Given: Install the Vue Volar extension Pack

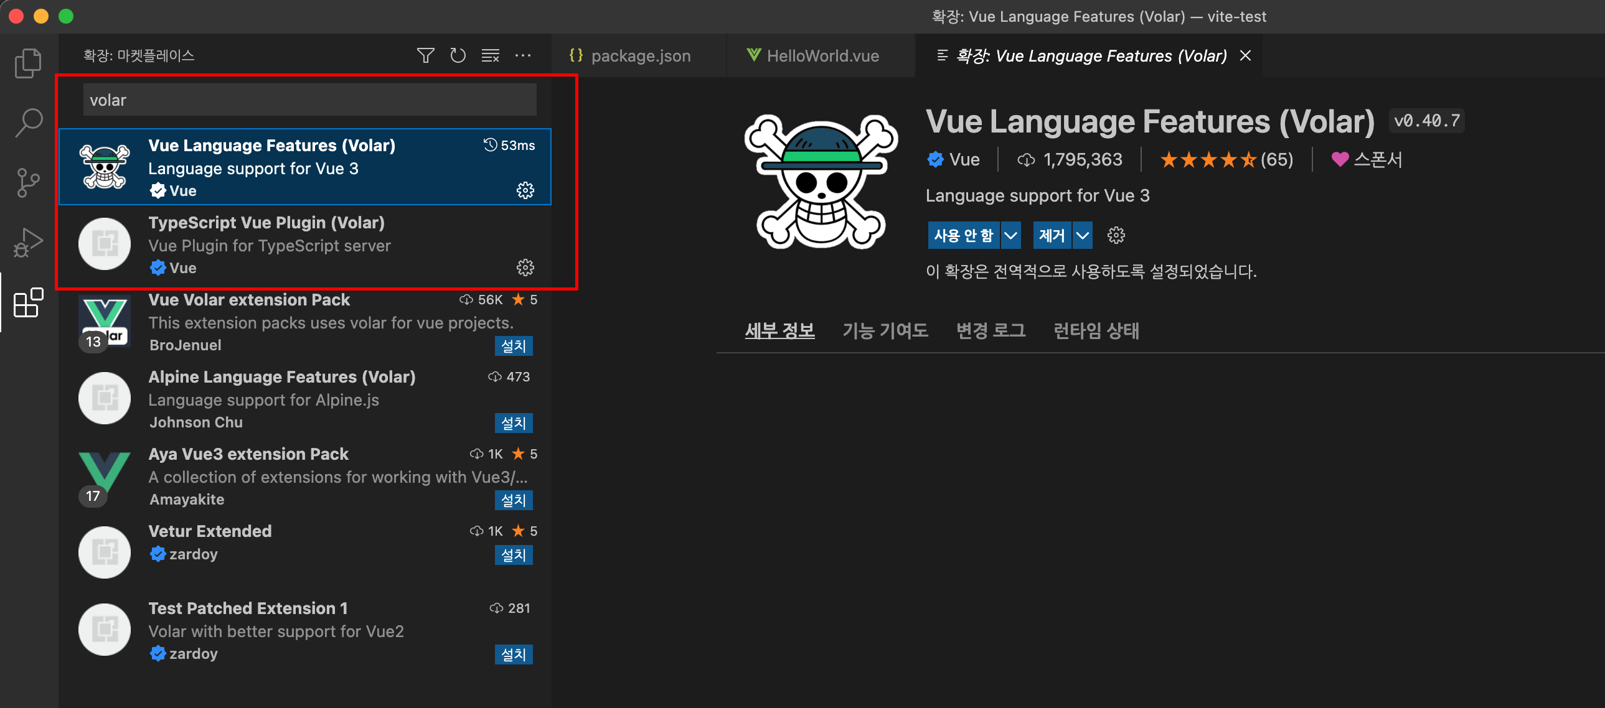Looking at the screenshot, I should tap(514, 345).
